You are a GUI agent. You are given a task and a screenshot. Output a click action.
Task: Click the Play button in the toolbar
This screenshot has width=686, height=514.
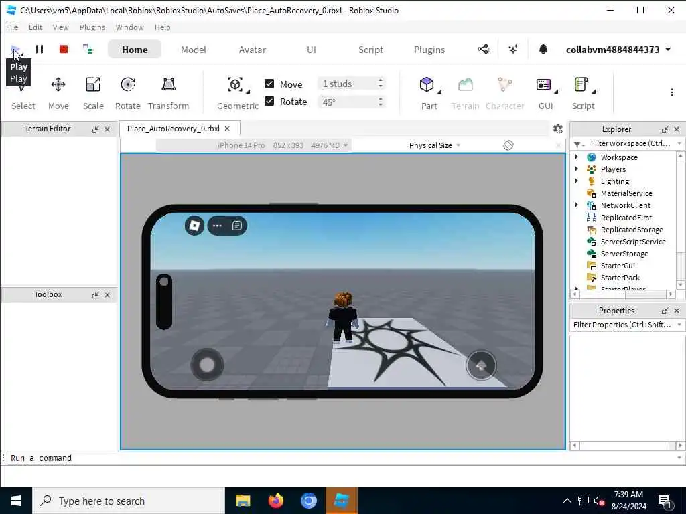(16, 49)
